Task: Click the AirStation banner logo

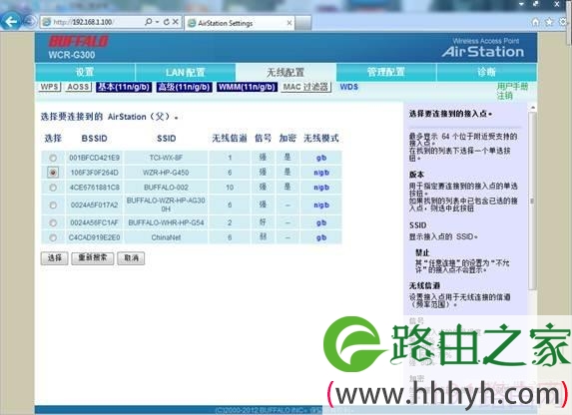Action: [483, 49]
